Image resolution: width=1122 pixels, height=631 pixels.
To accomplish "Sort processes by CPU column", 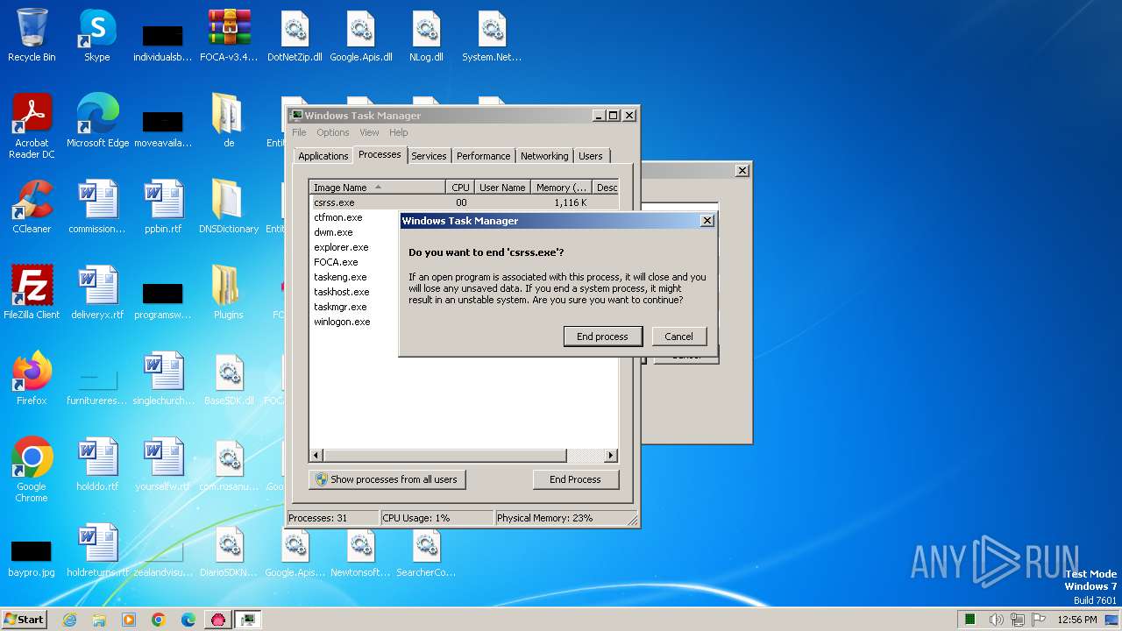I will (460, 188).
